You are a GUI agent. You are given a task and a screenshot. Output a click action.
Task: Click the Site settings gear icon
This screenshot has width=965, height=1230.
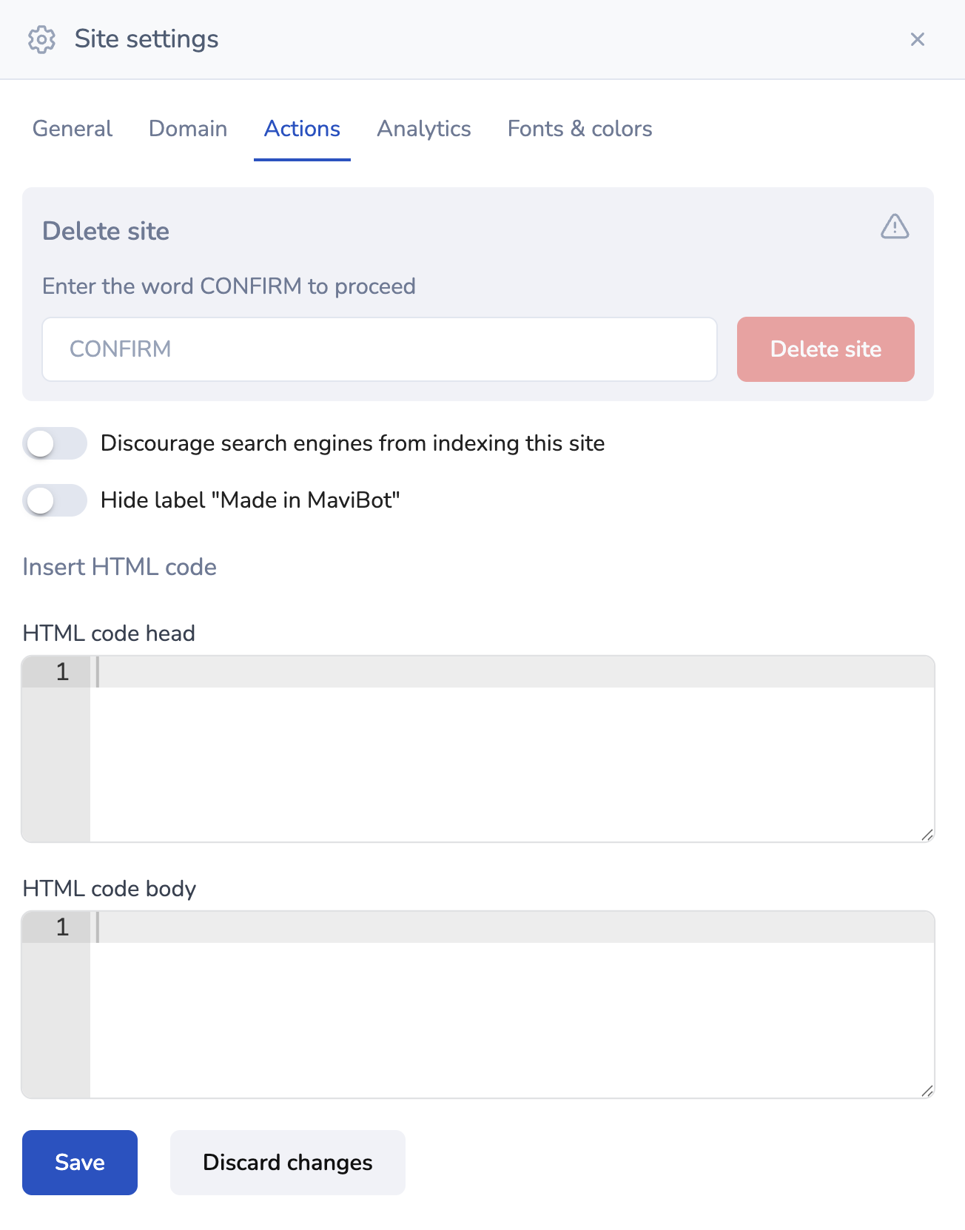pyautogui.click(x=41, y=39)
